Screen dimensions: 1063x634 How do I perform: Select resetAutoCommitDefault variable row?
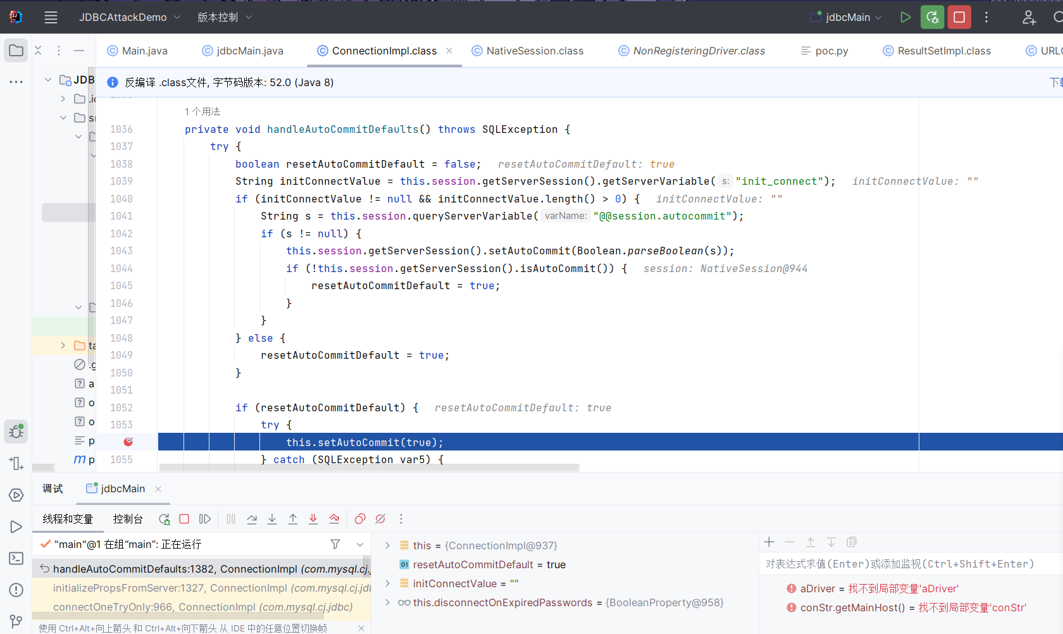tap(482, 564)
